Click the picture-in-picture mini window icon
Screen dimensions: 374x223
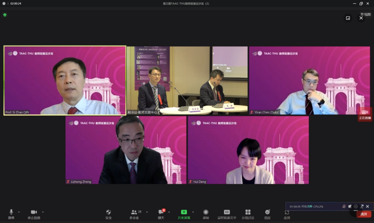click(348, 18)
